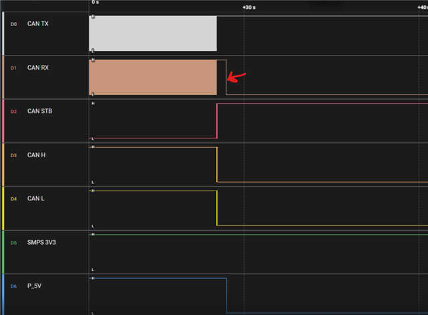Click the D5 channel identifier
The image size is (428, 315).
(x=13, y=243)
